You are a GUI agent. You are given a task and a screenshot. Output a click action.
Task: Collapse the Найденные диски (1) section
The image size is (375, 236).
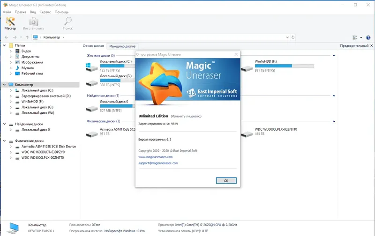pos(334,96)
